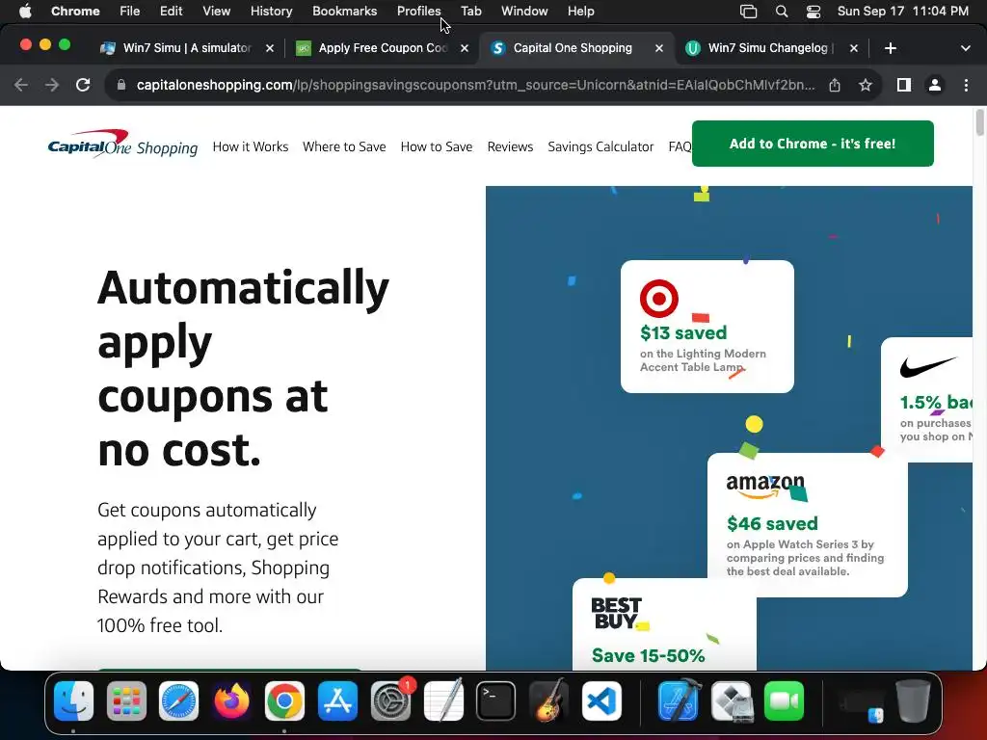Open System Preferences from the Dock
Viewport: 987px width, 740px height.
[391, 701]
